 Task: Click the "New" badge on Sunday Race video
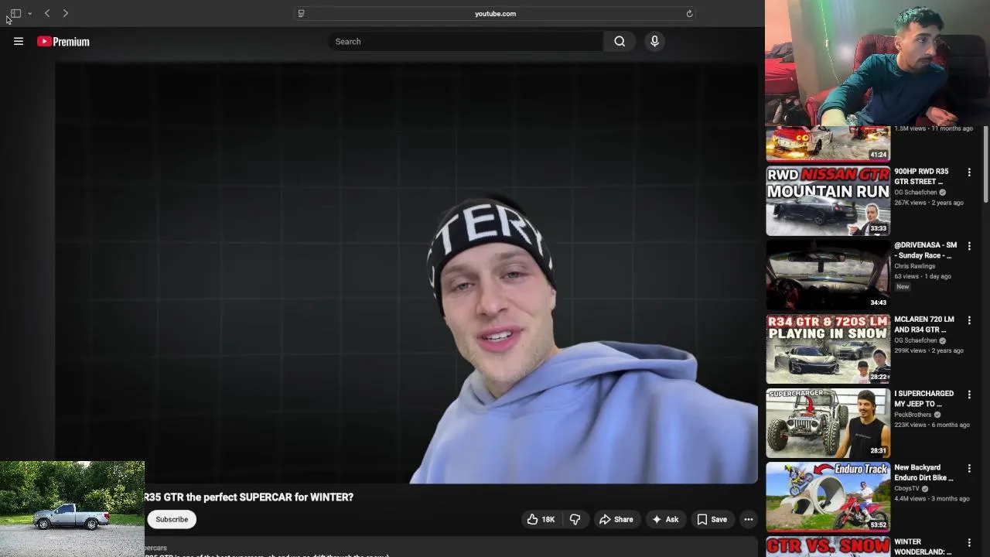coord(903,287)
